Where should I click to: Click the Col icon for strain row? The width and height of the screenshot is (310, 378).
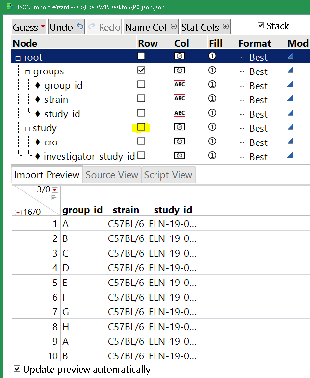180,99
